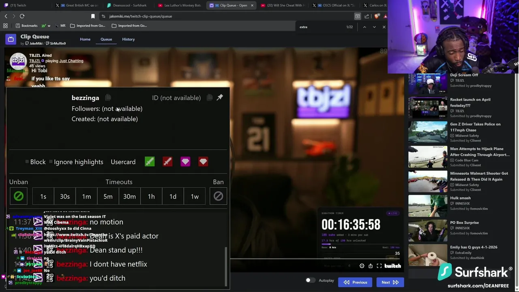This screenshot has width=519, height=292.
Task: Timeout user for 1w
Action: pyautogui.click(x=195, y=196)
